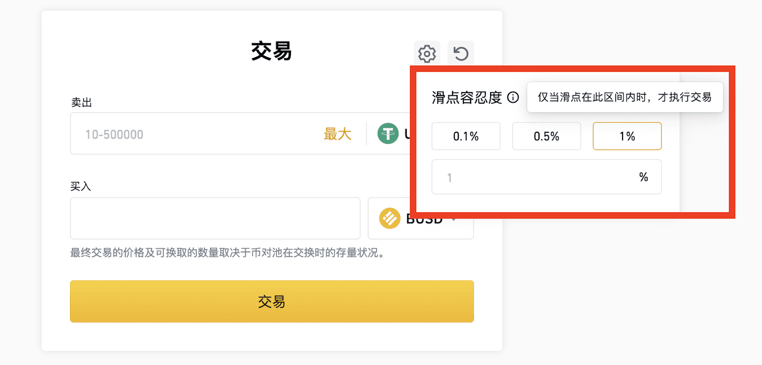Viewport: 762px width, 365px height.
Task: Select the 0.1% slippage option
Action: (465, 136)
